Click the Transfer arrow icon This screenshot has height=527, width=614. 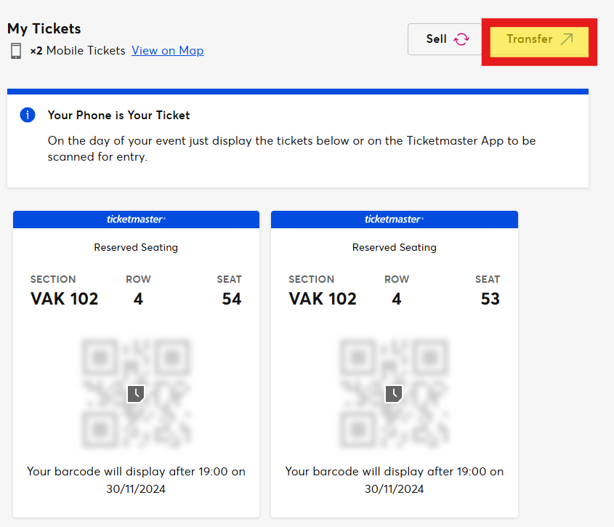point(567,39)
